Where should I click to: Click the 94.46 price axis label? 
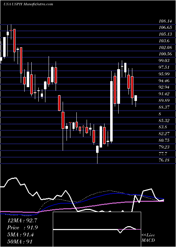[164, 81]
